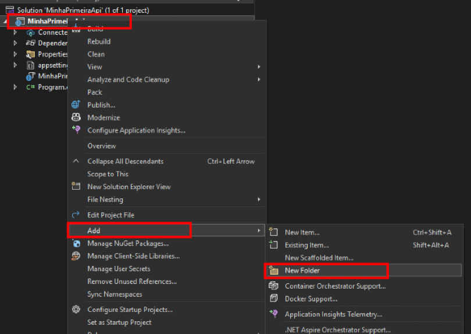This screenshot has height=334, width=471.
Task: Open the Analyze and Code Cleanup submenu
Action: [128, 80]
